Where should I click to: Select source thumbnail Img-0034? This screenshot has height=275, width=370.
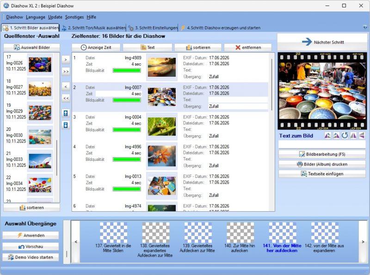pyautogui.click(x=40, y=185)
